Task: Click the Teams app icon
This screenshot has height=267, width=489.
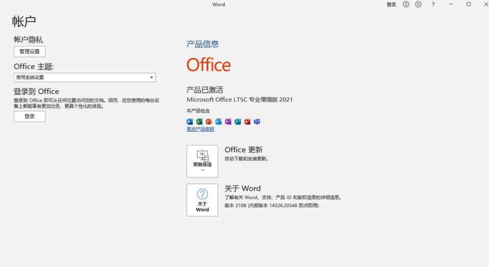Action: pos(257,122)
